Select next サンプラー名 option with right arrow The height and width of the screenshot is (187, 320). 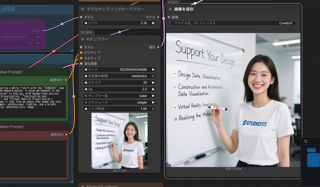pyautogui.click(x=153, y=96)
